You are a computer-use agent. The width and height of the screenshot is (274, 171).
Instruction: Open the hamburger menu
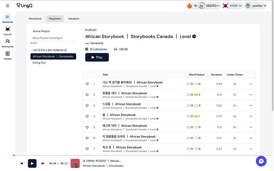8,6
